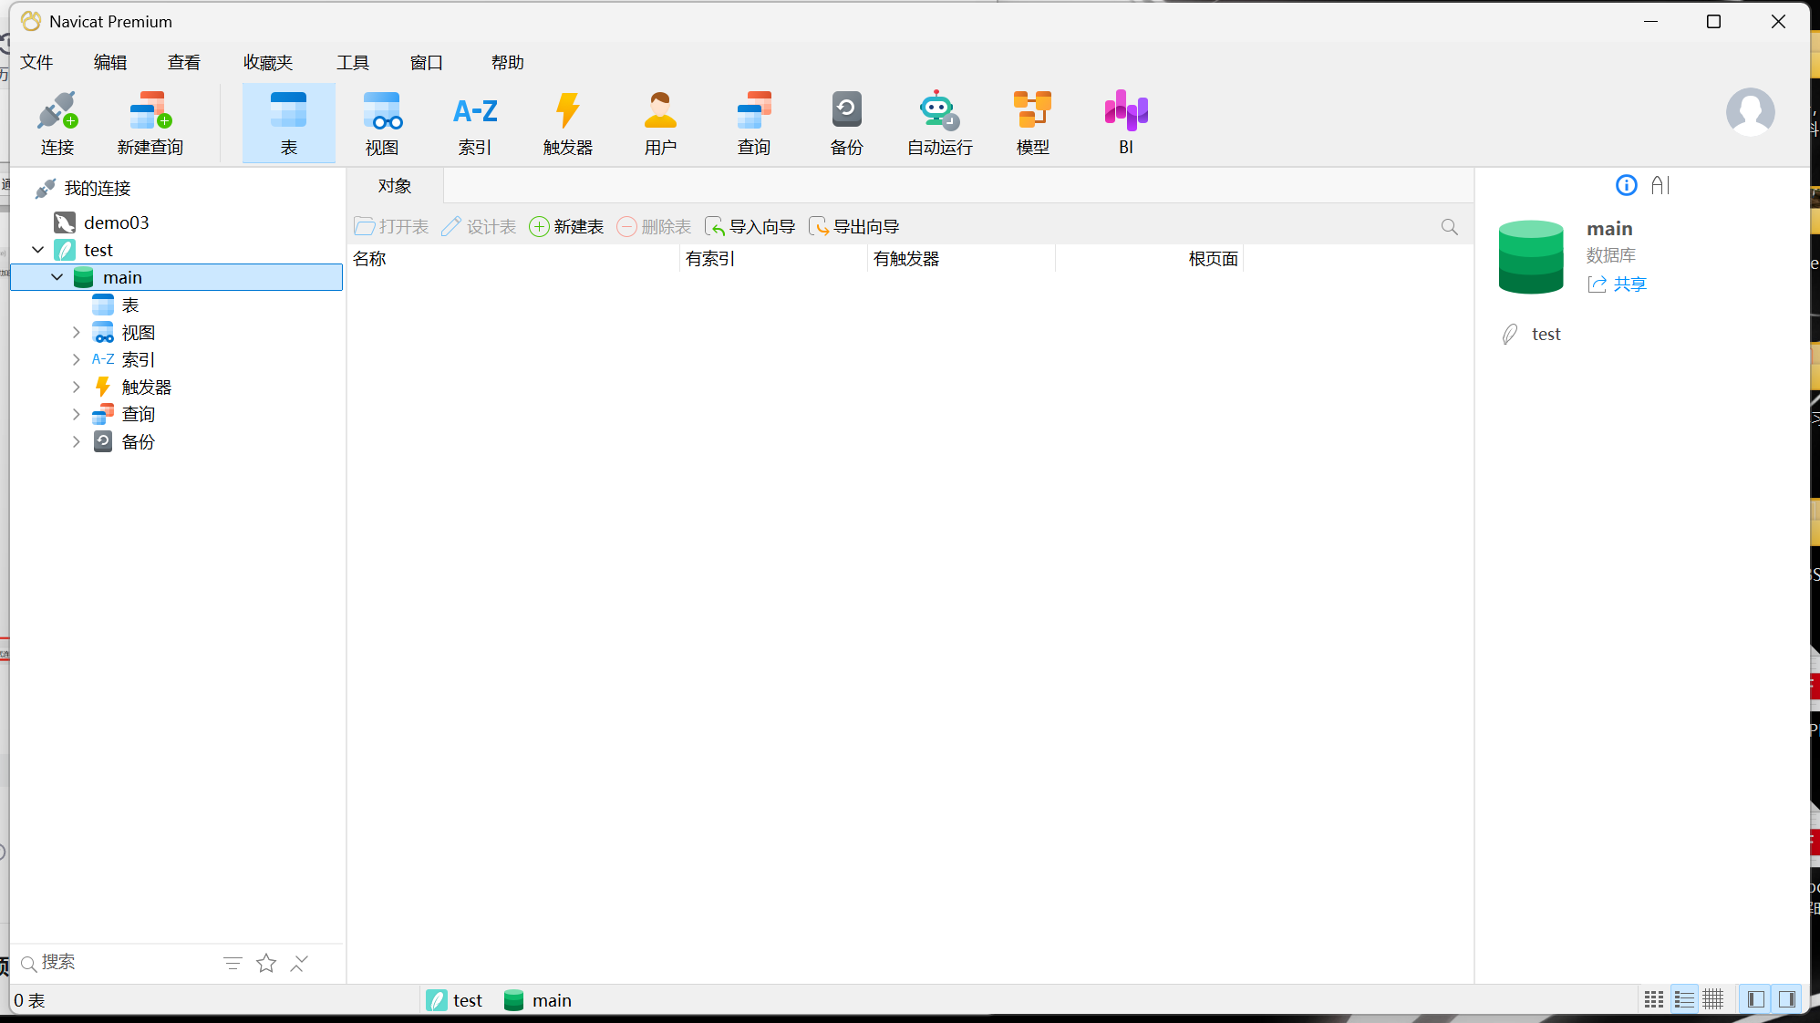Expand the Queries node under main
Viewport: 1820px width, 1023px height.
pos(76,415)
